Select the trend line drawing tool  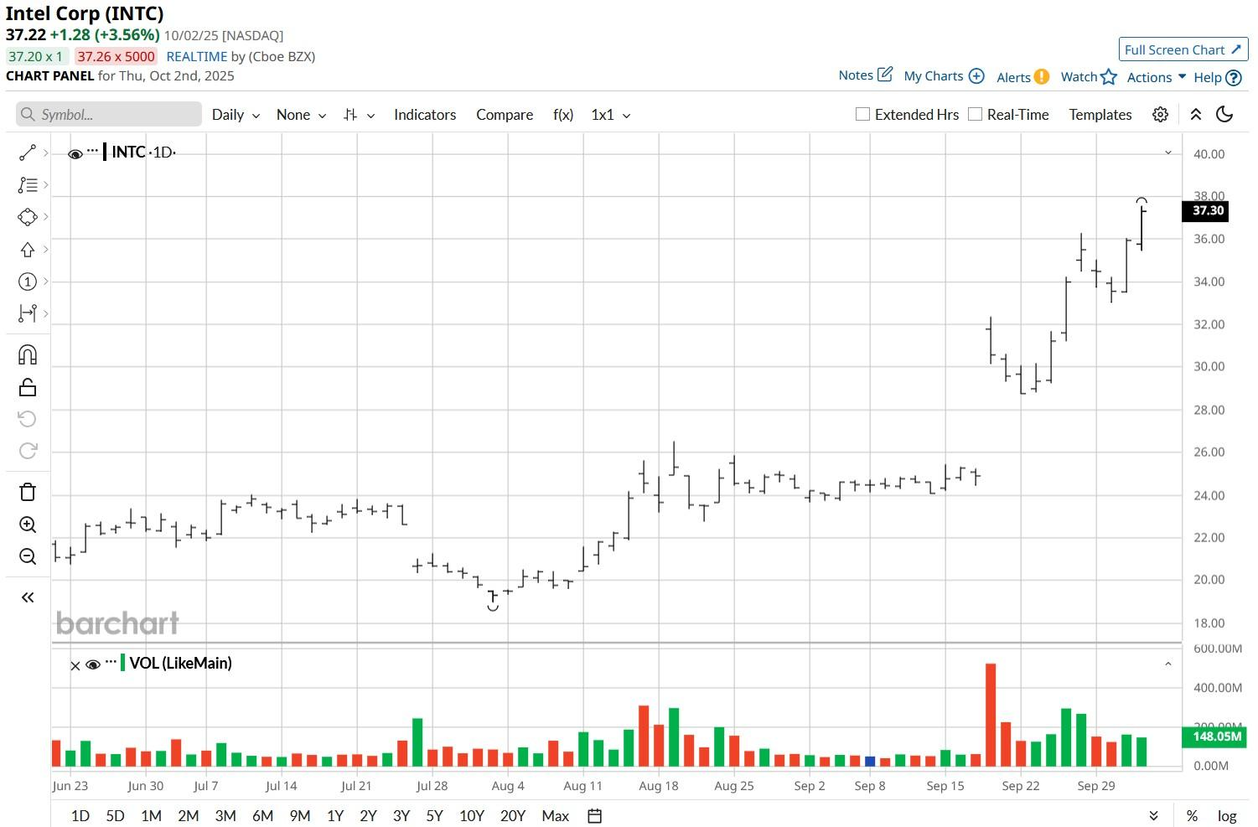coord(28,152)
